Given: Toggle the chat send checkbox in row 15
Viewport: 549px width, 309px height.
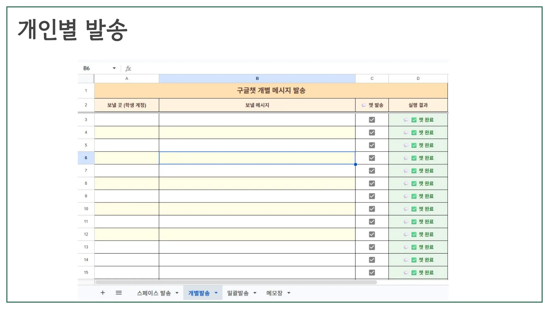Looking at the screenshot, I should (x=372, y=272).
